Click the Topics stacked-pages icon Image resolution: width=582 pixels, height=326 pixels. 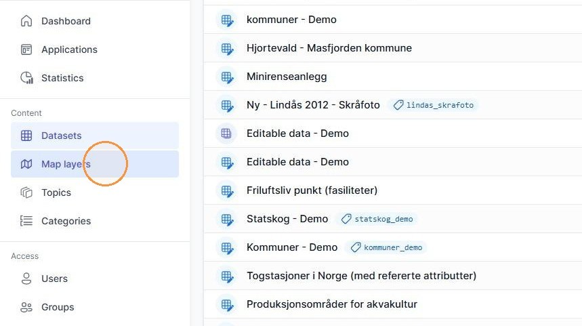click(x=26, y=192)
